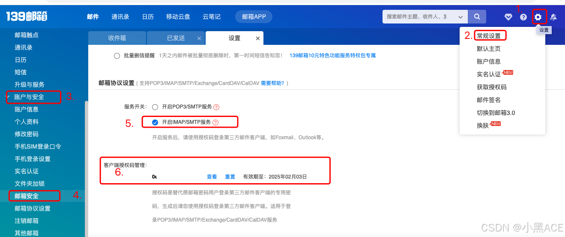Click the 重置 authorization code link

point(230,177)
